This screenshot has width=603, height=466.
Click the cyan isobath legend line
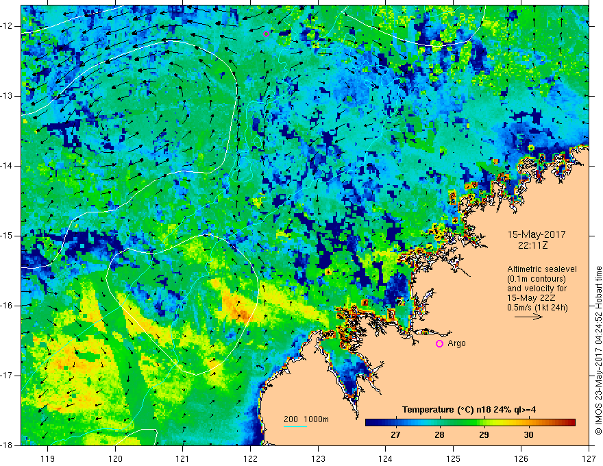click(x=295, y=426)
